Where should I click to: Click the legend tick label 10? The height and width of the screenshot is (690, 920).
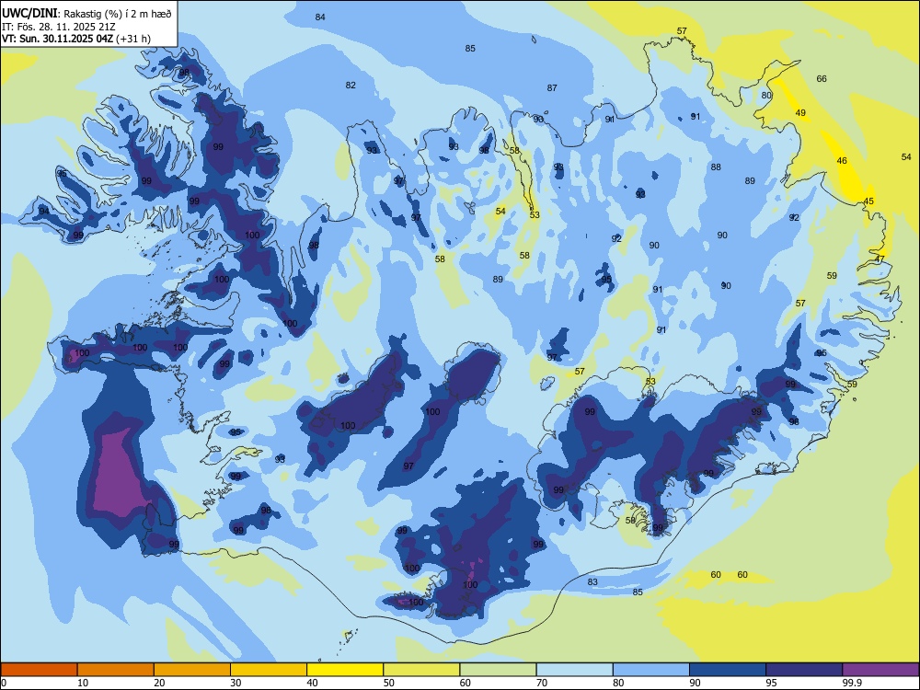pos(83,683)
